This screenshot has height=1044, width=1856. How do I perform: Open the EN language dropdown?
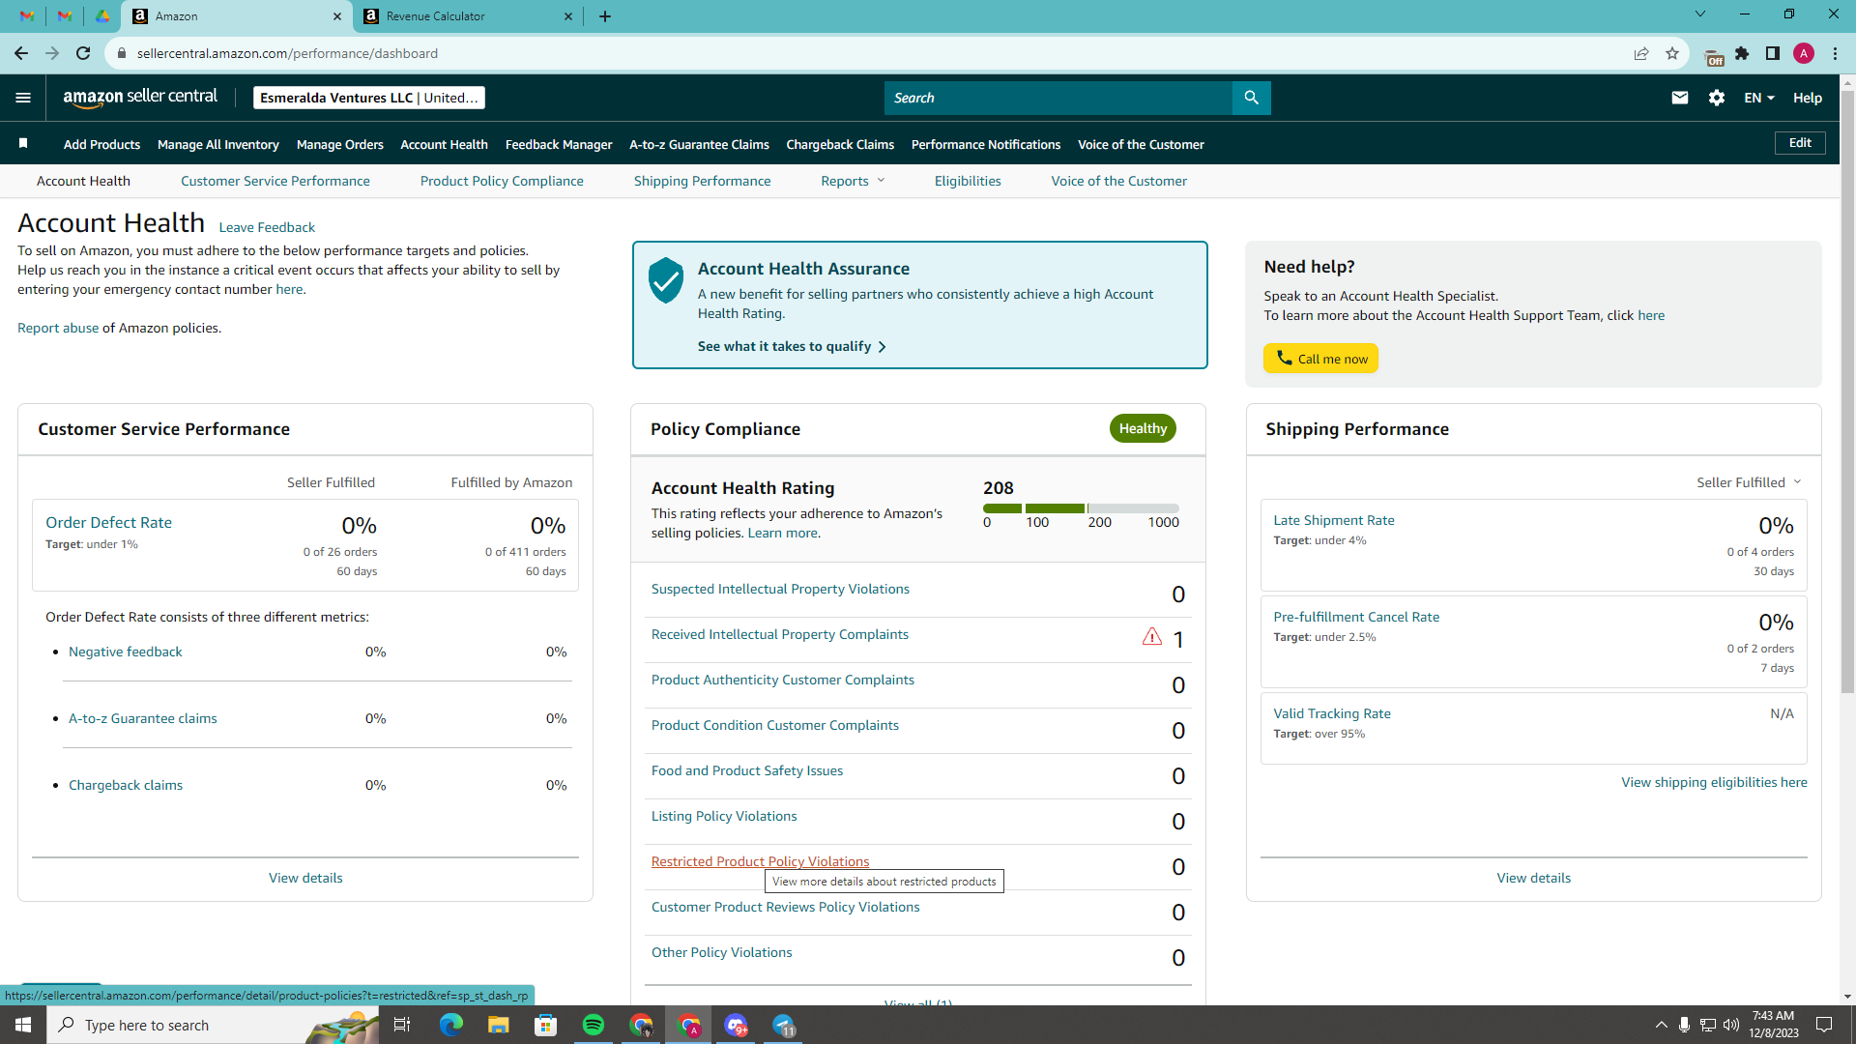pyautogui.click(x=1759, y=98)
